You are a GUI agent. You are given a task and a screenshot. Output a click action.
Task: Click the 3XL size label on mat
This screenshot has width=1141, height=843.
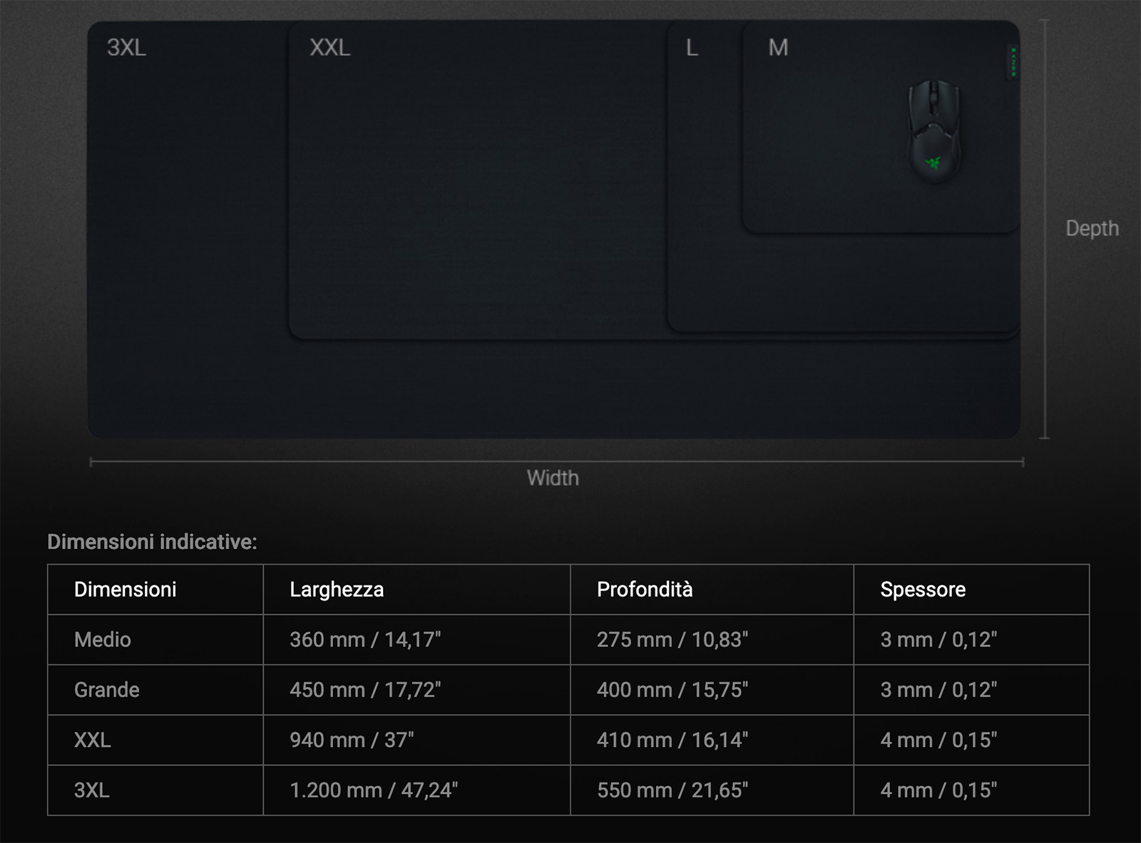126,48
